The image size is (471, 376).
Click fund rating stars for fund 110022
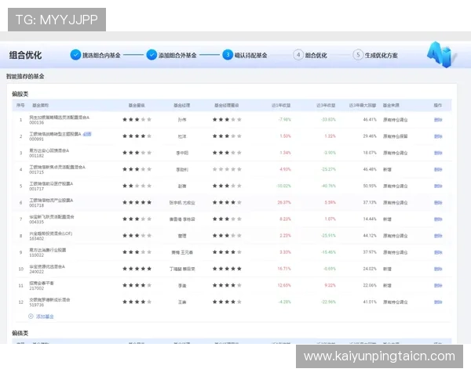(137, 252)
